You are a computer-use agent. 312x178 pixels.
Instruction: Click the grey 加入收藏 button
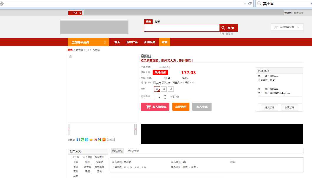(202, 107)
